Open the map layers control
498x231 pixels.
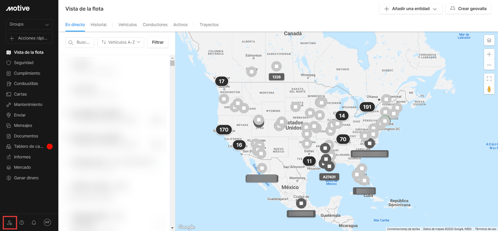tap(489, 40)
